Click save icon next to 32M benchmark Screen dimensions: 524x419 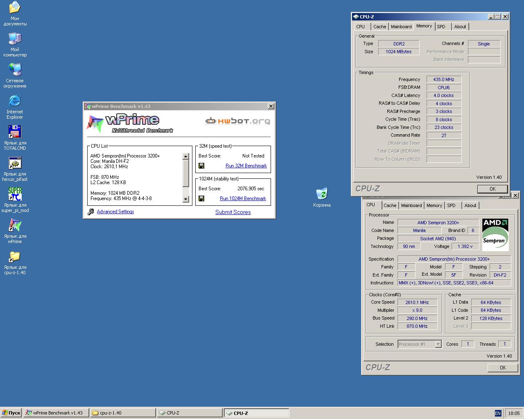tap(201, 166)
